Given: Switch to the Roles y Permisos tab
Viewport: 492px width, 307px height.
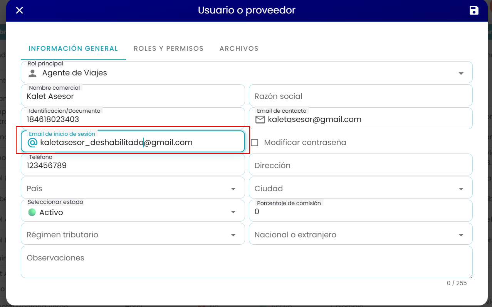Looking at the screenshot, I should click(169, 49).
